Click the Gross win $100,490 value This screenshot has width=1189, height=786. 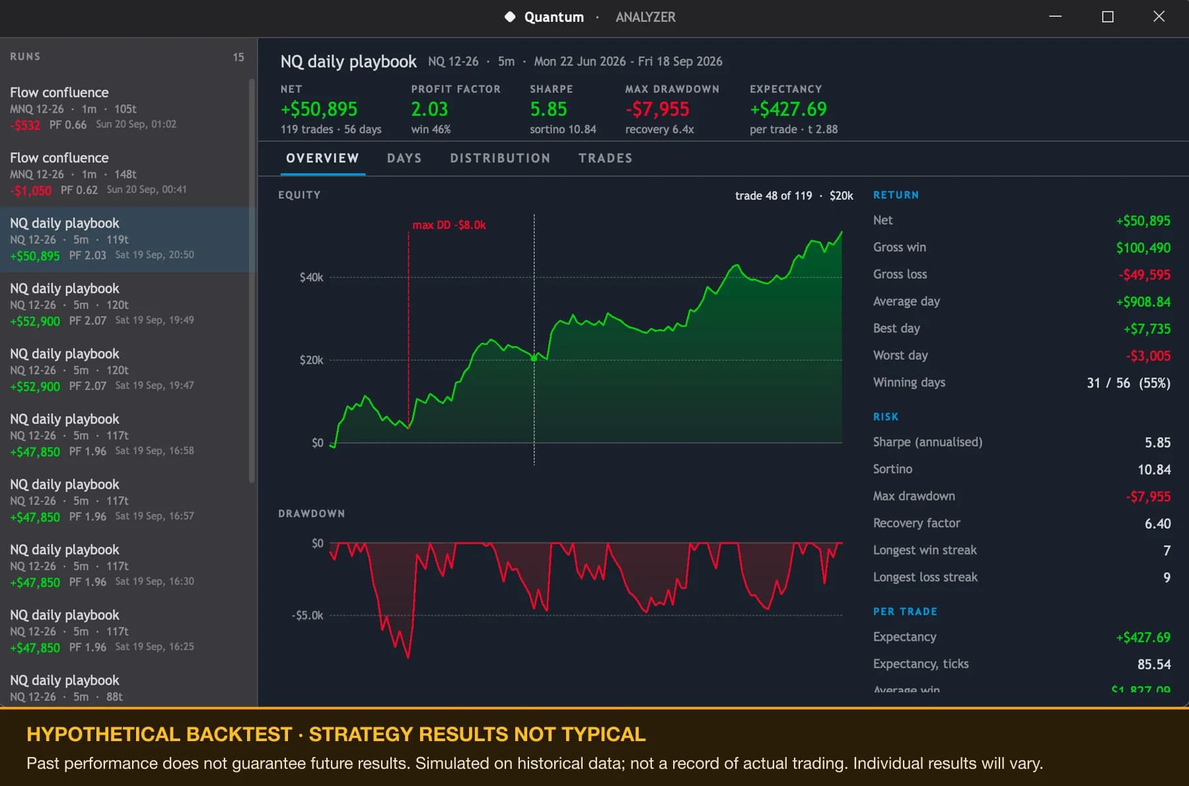1143,247
